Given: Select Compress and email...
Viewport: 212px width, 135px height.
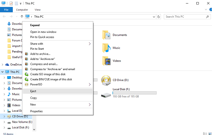Looking at the screenshot, I should coord(57,64).
